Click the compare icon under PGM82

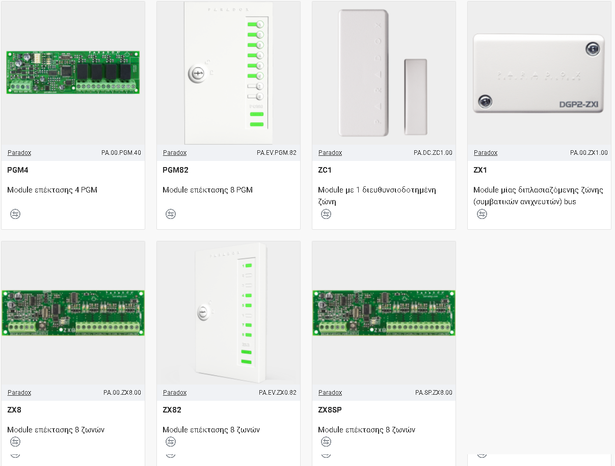click(171, 214)
